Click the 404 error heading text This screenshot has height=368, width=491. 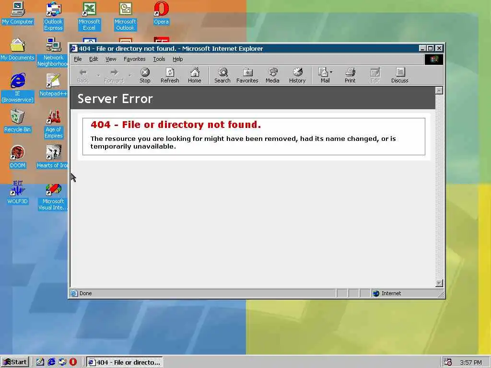click(175, 125)
